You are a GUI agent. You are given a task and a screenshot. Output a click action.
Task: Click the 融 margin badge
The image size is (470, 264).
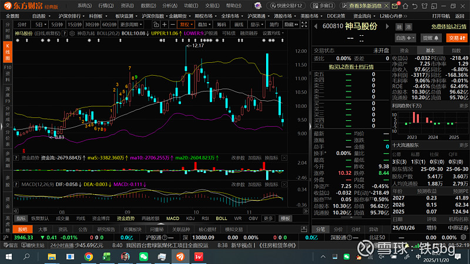(399, 27)
